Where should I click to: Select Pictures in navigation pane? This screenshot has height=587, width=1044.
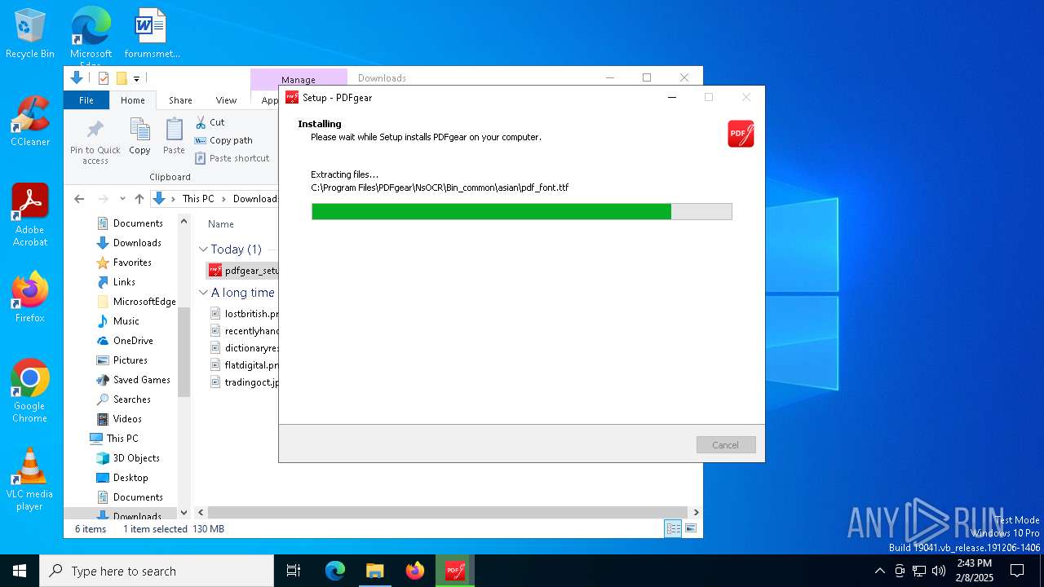pyautogui.click(x=122, y=360)
